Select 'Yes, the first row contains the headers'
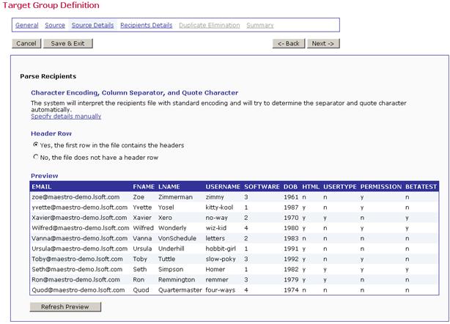Image resolution: width=450 pixels, height=324 pixels. click(36, 144)
